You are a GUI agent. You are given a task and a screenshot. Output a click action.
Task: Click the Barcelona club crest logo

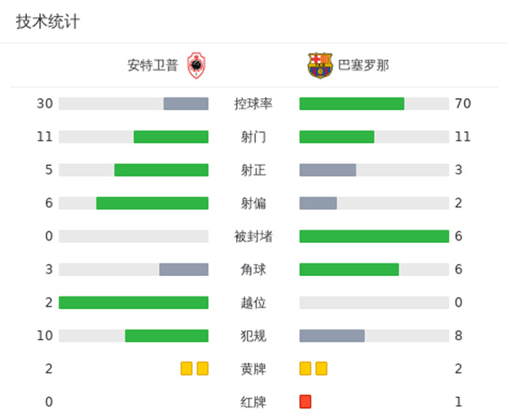(321, 65)
